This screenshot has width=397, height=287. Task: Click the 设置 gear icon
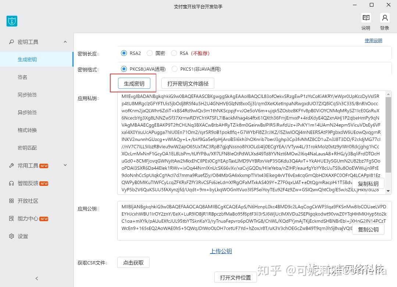coord(11,236)
